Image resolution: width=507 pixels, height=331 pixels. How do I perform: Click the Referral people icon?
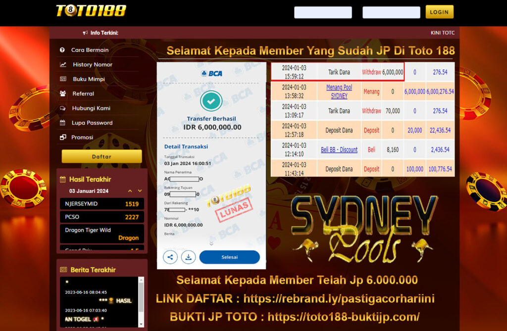[63, 94]
